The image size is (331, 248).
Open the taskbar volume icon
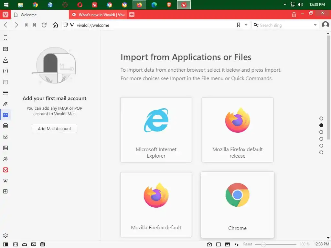[301, 5]
